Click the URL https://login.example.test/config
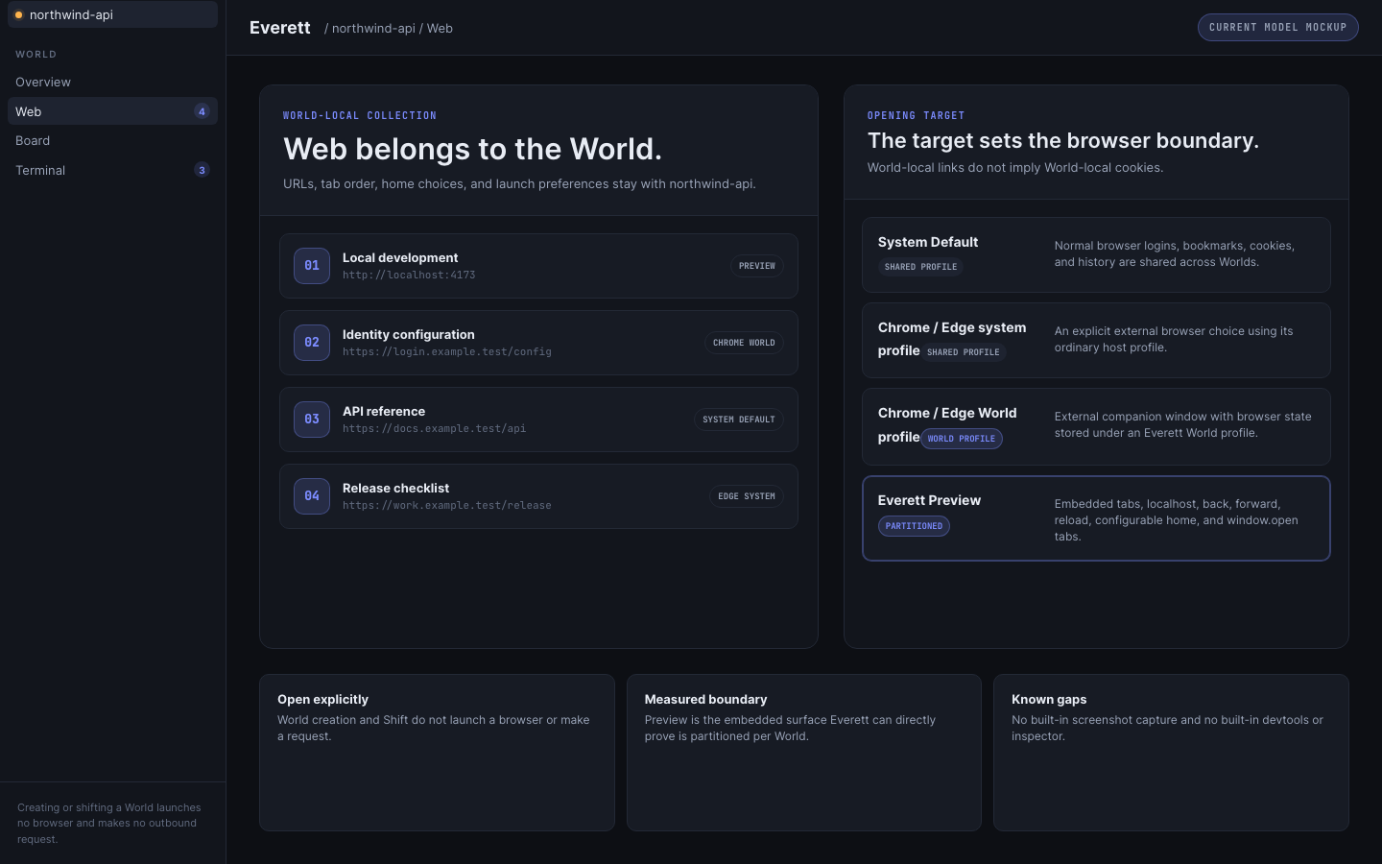The width and height of the screenshot is (1382, 864). [x=447, y=352]
